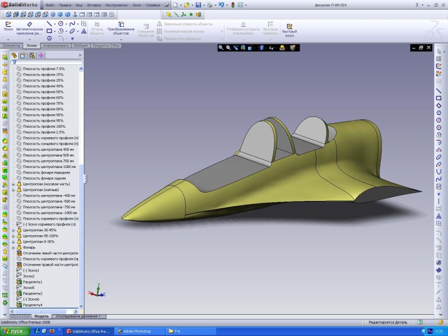Open the ConfigurationManager tab icon
The image size is (448, 336).
32,55
